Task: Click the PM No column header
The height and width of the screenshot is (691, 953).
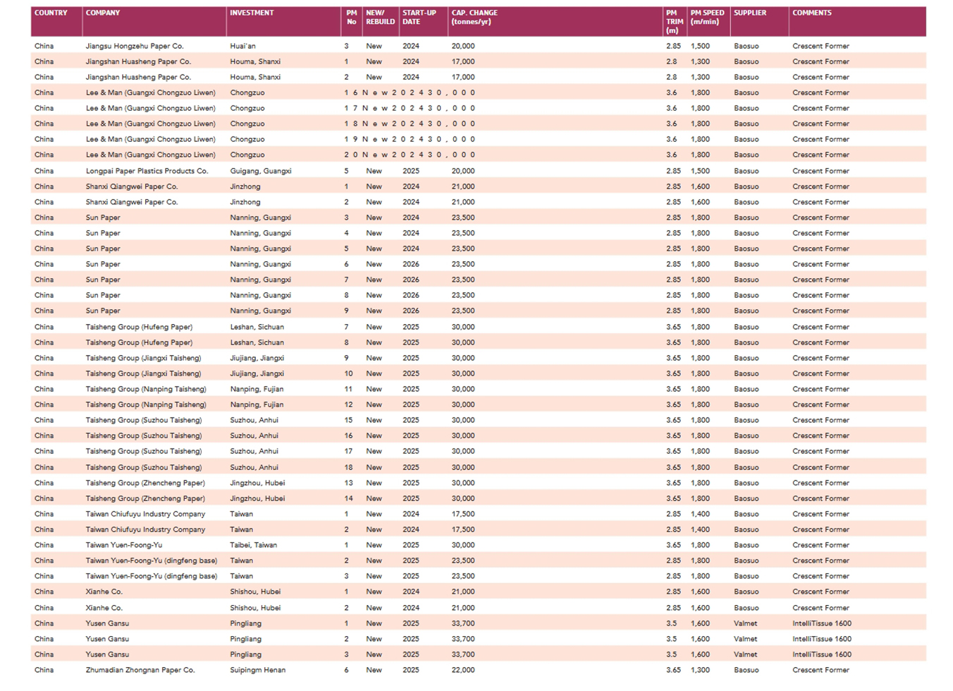Action: [x=352, y=18]
